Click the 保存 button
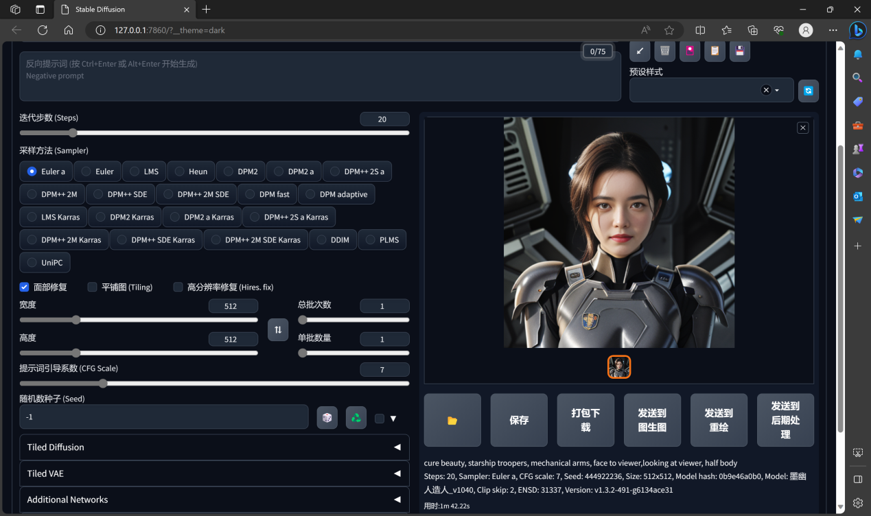This screenshot has width=871, height=516. point(519,420)
